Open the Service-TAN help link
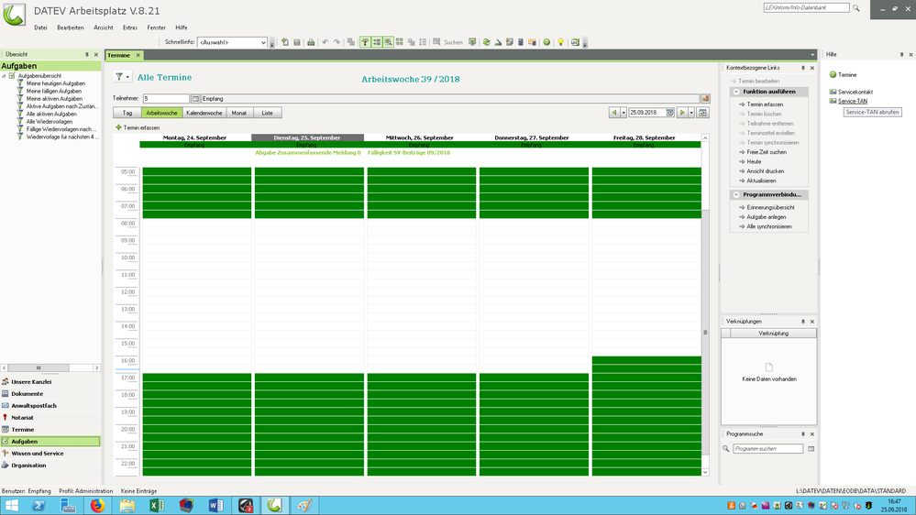 (853, 101)
